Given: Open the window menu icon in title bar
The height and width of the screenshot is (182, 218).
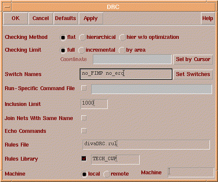Looking at the screenshot, I should pyautogui.click(x=7, y=7).
